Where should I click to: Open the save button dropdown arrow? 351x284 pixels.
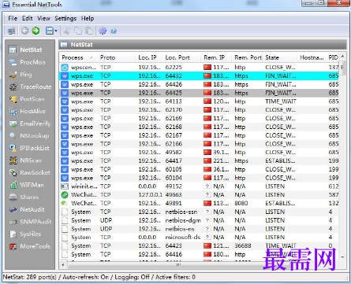click(56, 31)
